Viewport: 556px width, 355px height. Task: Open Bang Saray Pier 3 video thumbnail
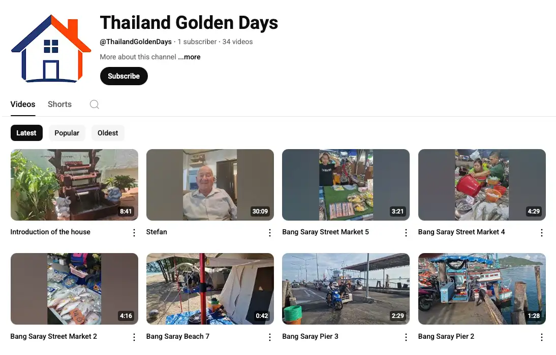click(x=346, y=289)
